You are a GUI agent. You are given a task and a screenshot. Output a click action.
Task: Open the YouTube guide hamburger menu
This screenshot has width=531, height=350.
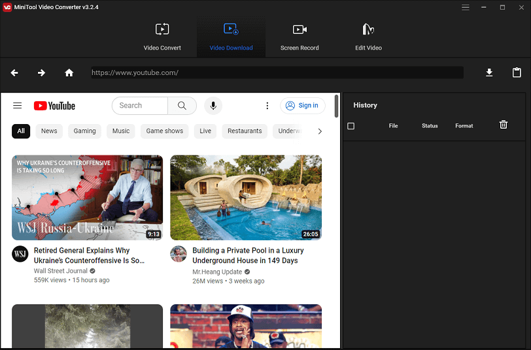(17, 106)
